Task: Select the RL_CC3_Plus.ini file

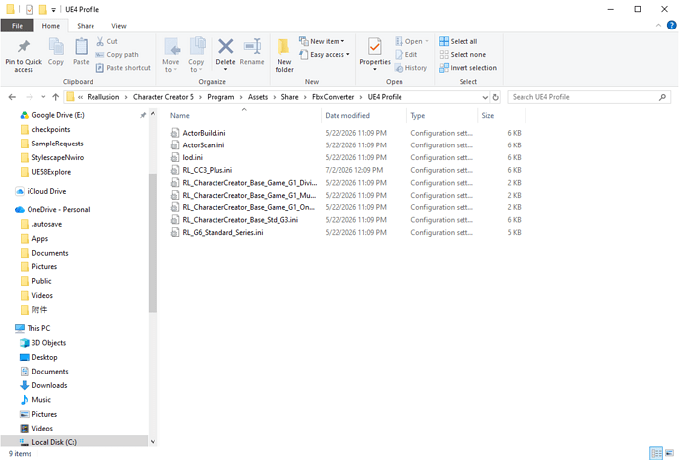Action: coord(208,170)
